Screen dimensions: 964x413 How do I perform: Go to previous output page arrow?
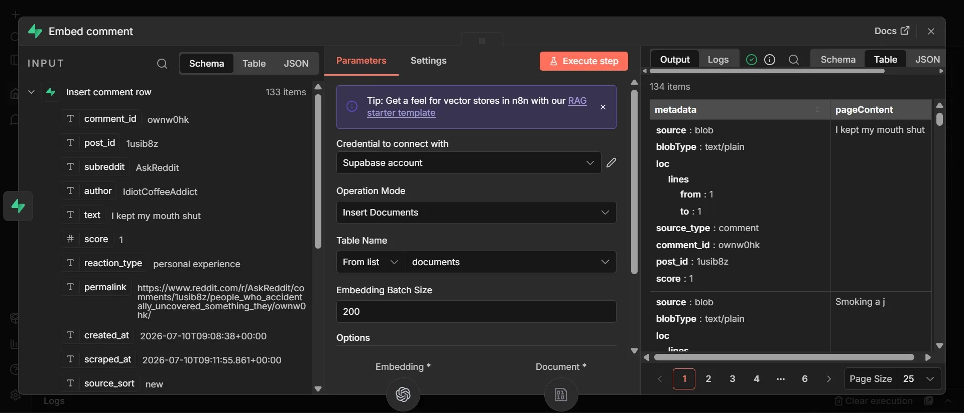click(660, 379)
